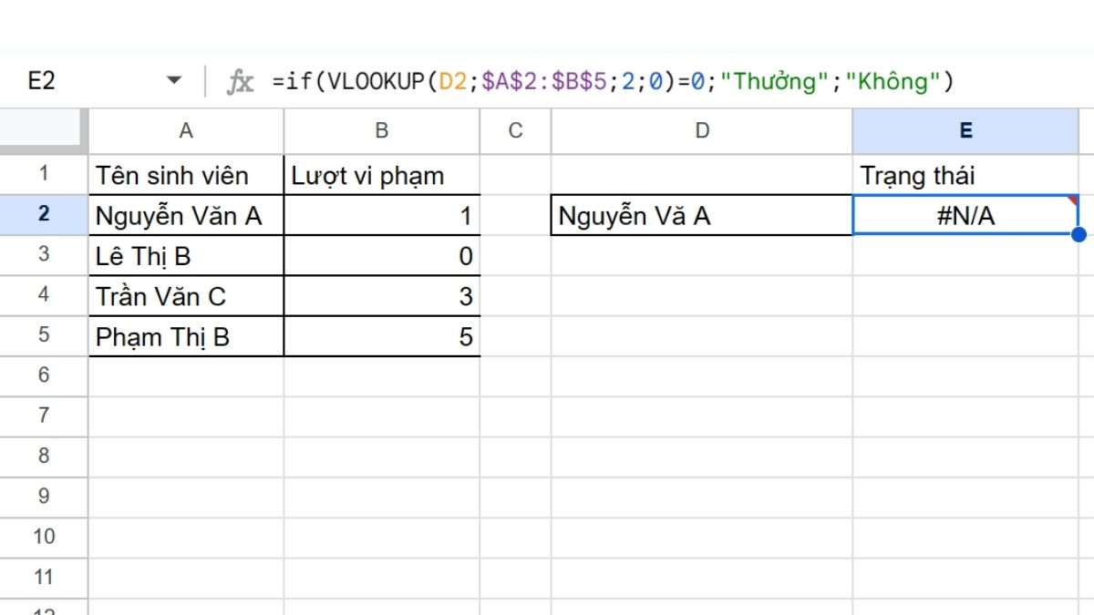The image size is (1094, 615).
Task: Select row 7 header
Action: tap(44, 415)
